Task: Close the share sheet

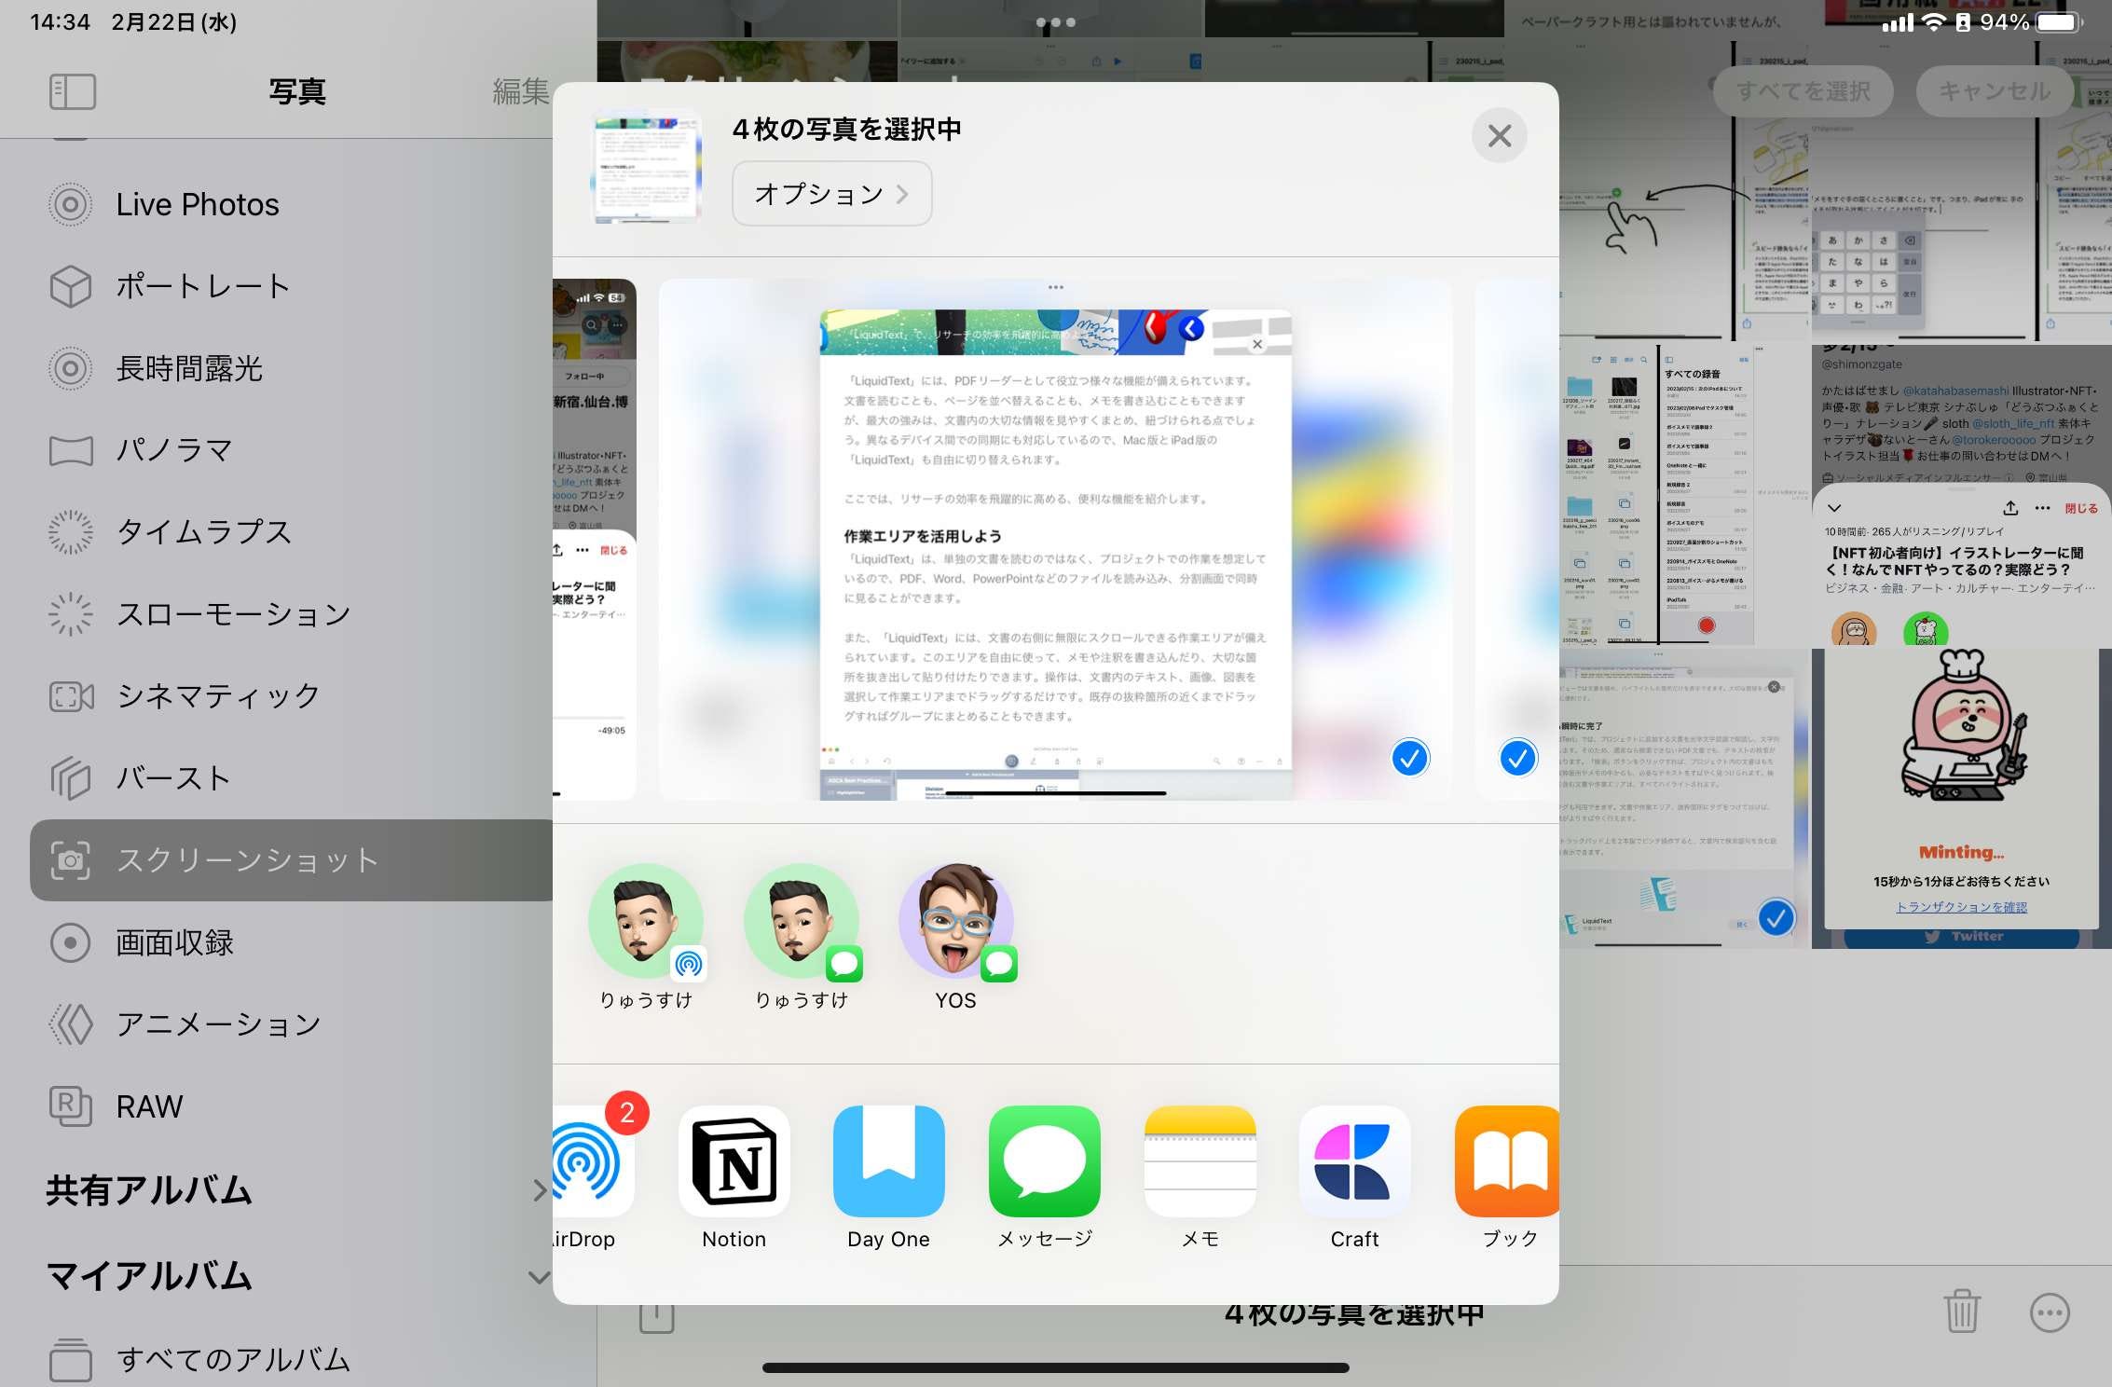Action: coord(1499,136)
